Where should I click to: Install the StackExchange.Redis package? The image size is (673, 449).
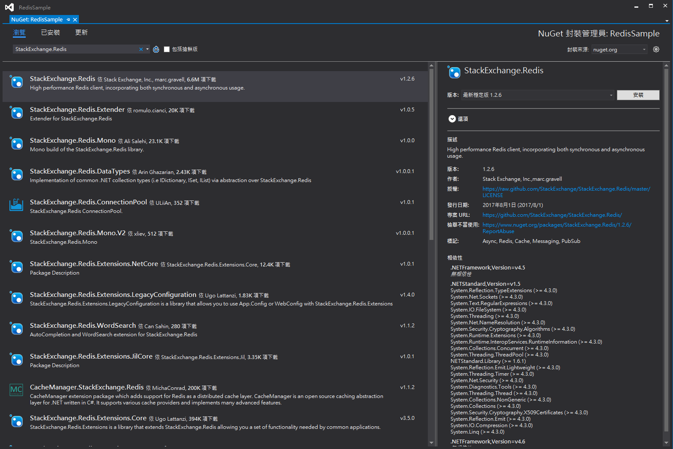(x=638, y=95)
